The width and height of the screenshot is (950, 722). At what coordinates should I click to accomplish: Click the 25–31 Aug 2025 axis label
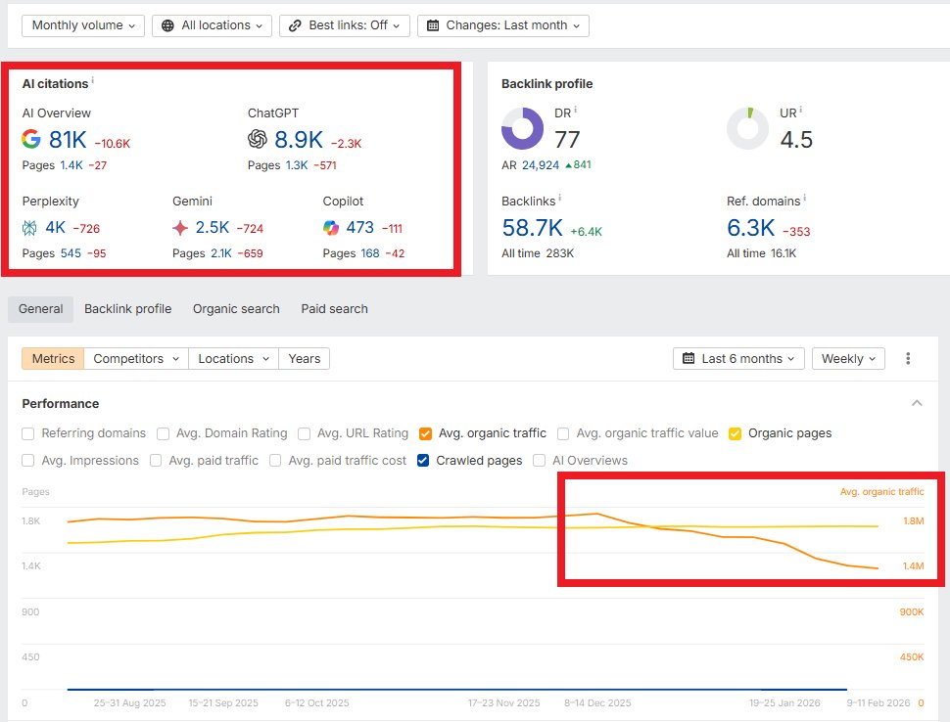tap(129, 702)
